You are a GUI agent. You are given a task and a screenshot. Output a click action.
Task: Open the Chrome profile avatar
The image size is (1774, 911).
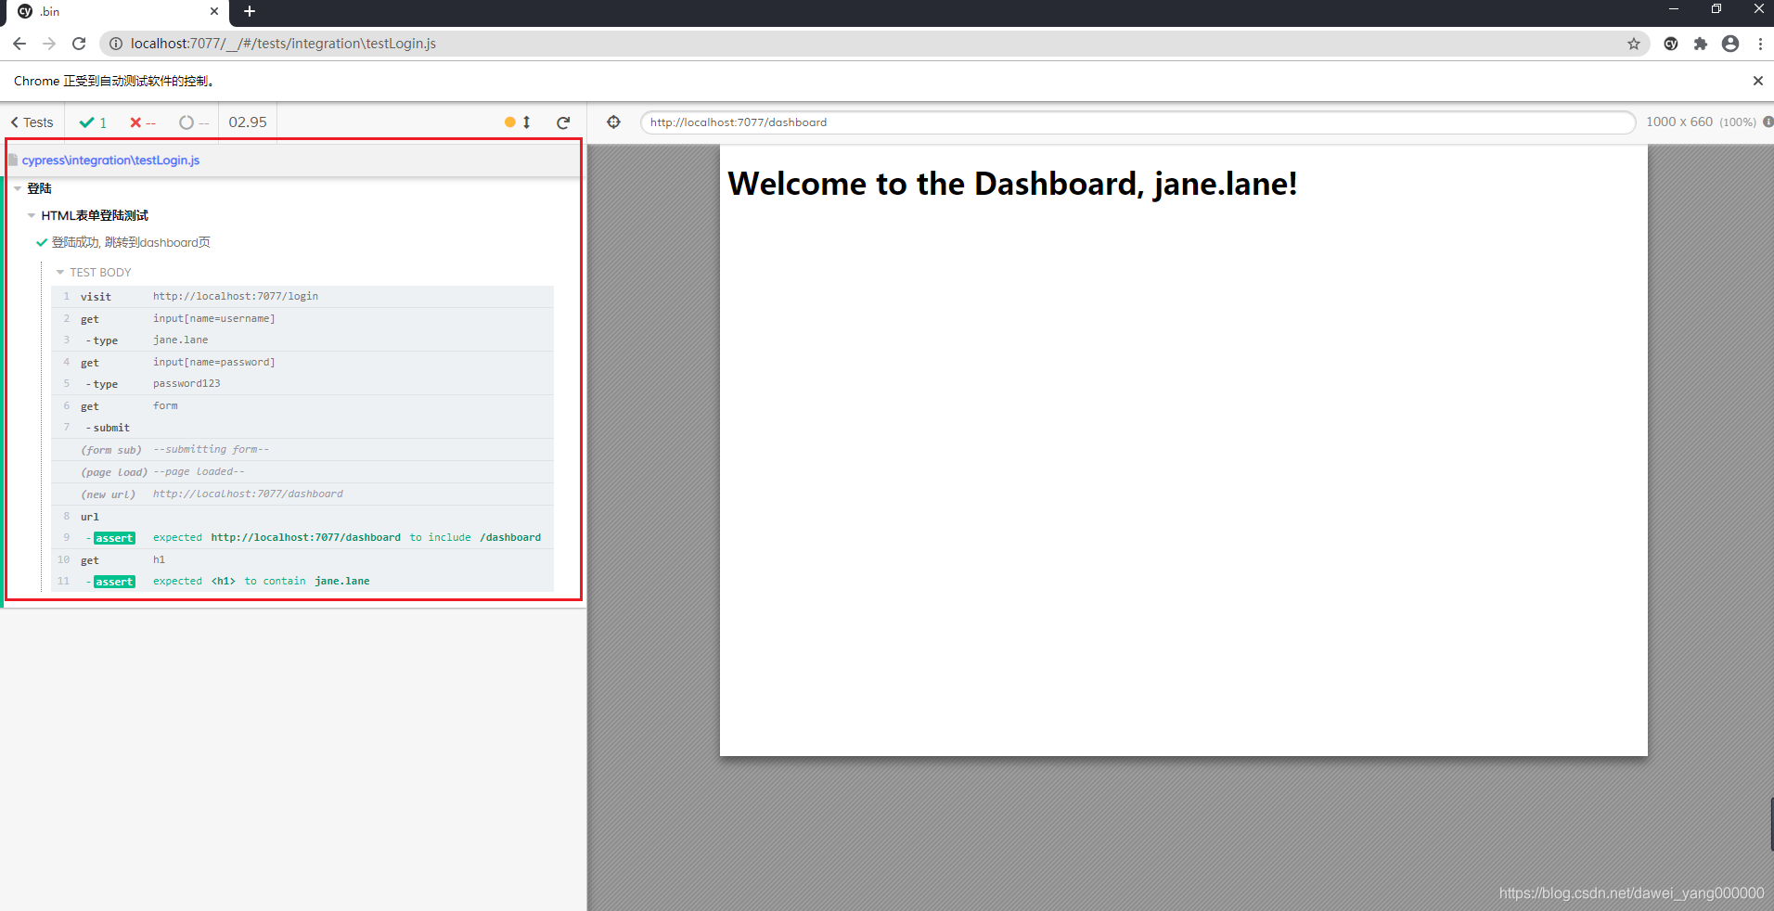point(1730,44)
